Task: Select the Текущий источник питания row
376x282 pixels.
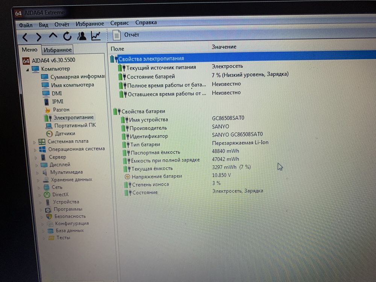Action: tap(161, 68)
